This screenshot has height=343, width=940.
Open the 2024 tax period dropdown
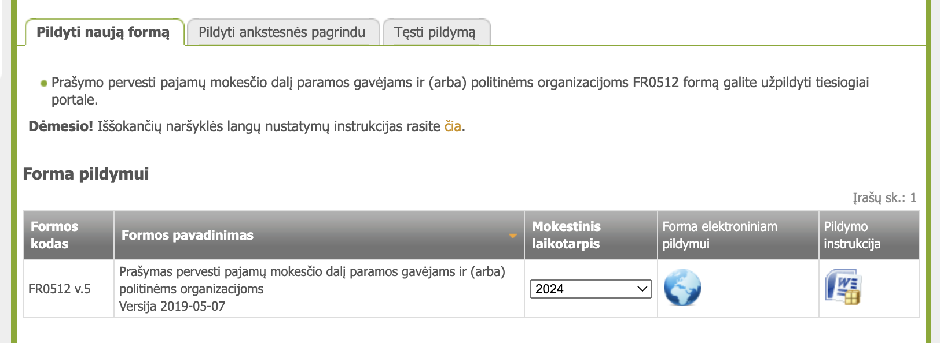pyautogui.click(x=590, y=289)
